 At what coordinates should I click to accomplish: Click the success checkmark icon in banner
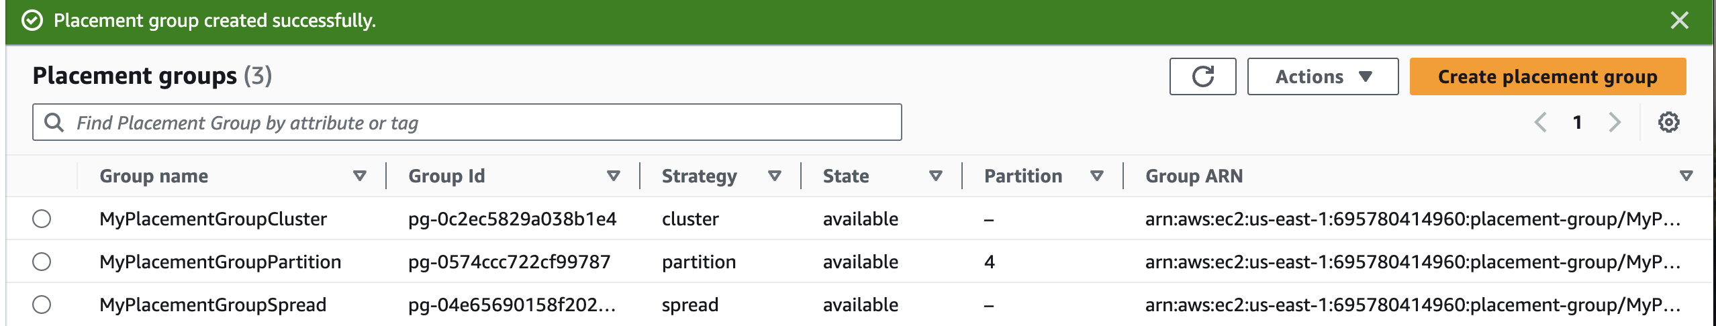pyautogui.click(x=32, y=21)
